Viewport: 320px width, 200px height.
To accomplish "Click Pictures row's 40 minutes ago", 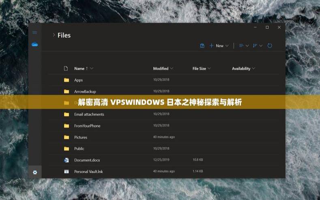I will 164,137.
